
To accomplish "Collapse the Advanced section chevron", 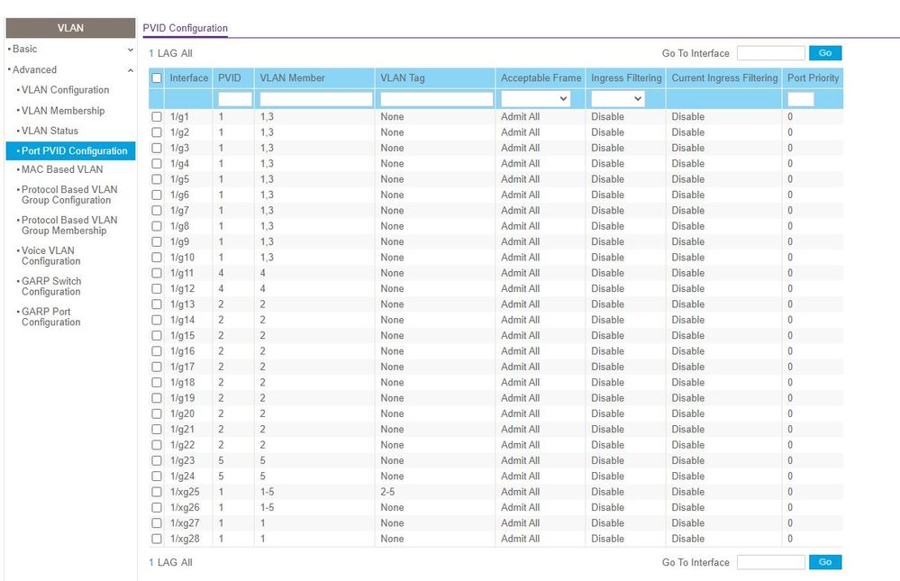I will pos(131,70).
